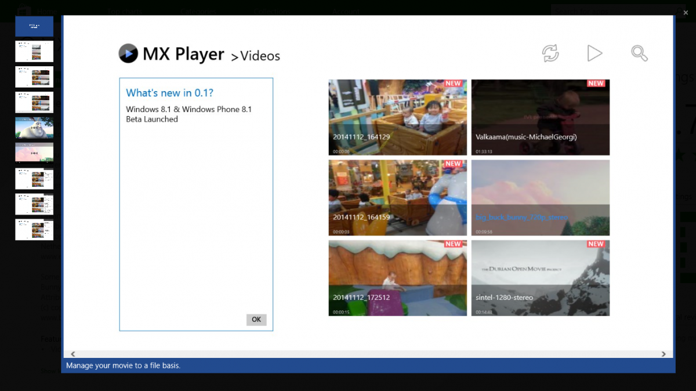
Task: Open the sintel-1280-stereo video tile
Action: coord(541,278)
